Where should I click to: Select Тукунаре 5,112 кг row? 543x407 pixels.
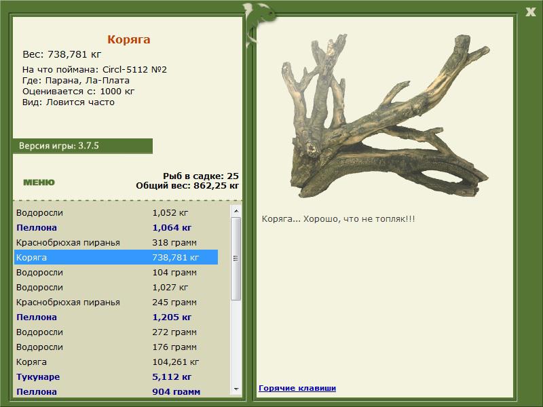pos(116,376)
